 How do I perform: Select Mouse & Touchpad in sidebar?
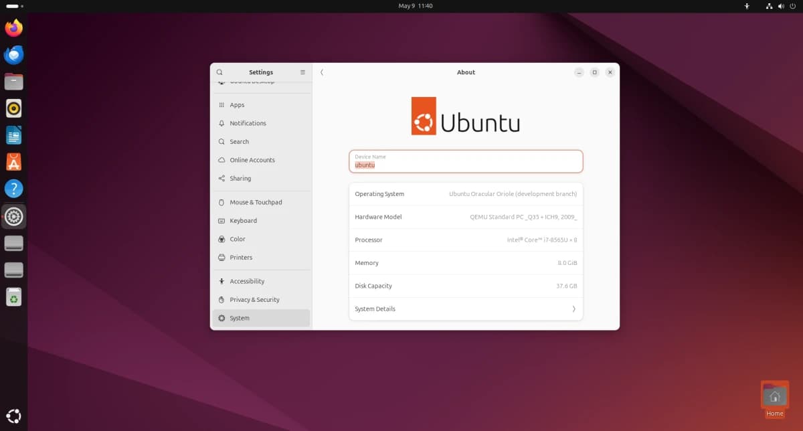point(256,203)
